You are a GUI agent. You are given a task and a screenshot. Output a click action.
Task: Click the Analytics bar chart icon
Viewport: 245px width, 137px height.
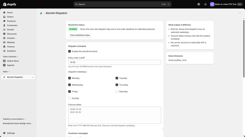[4, 51]
